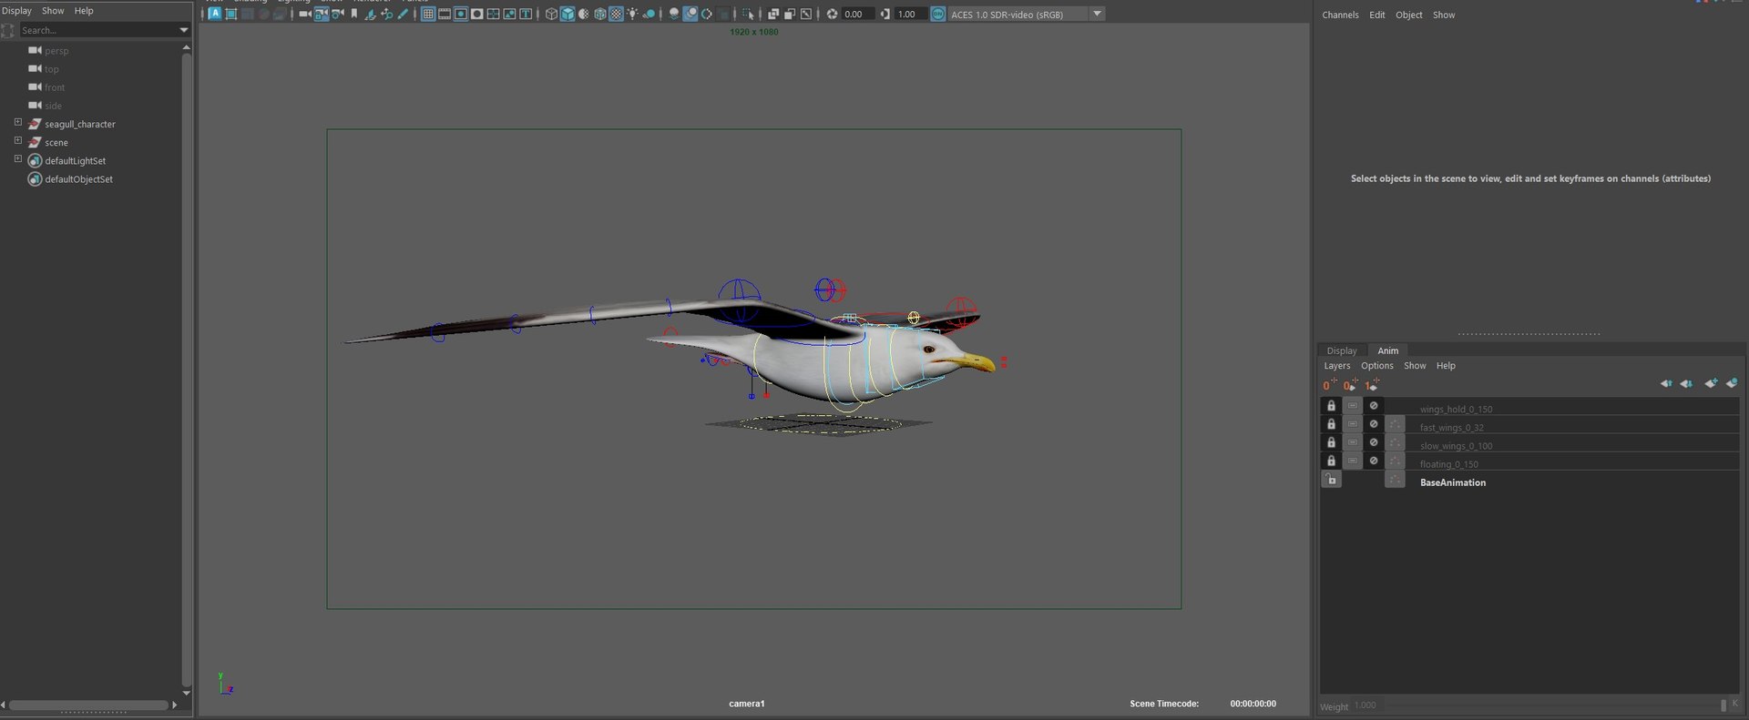Toggle solo on slow_wings_0_100 layer
1749x720 pixels.
(1353, 442)
